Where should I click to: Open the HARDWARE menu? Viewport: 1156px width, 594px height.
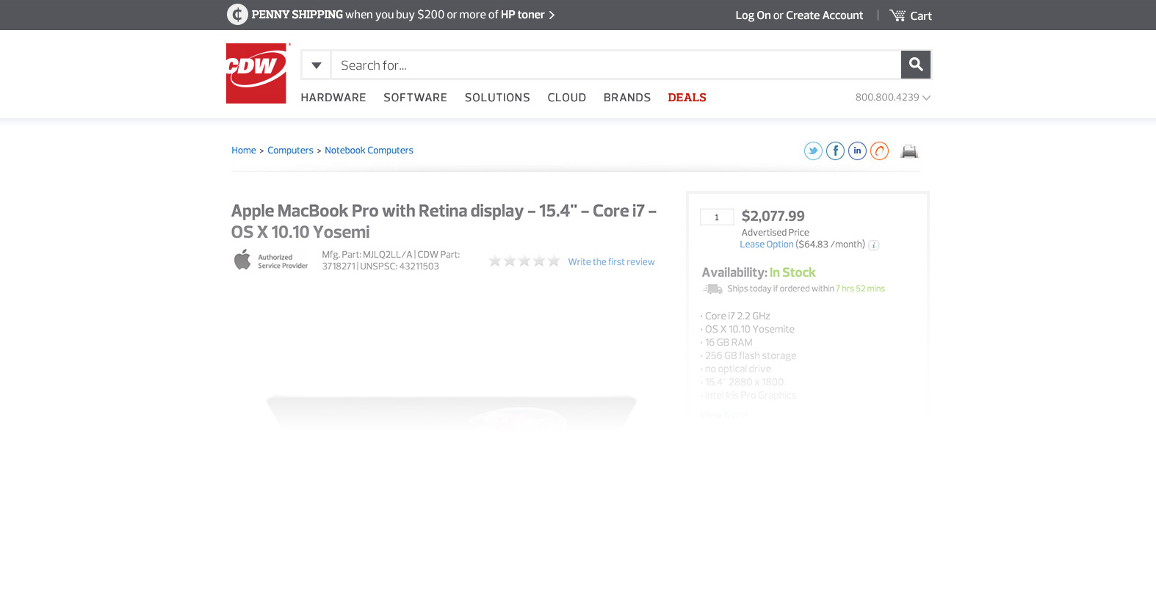(x=333, y=98)
